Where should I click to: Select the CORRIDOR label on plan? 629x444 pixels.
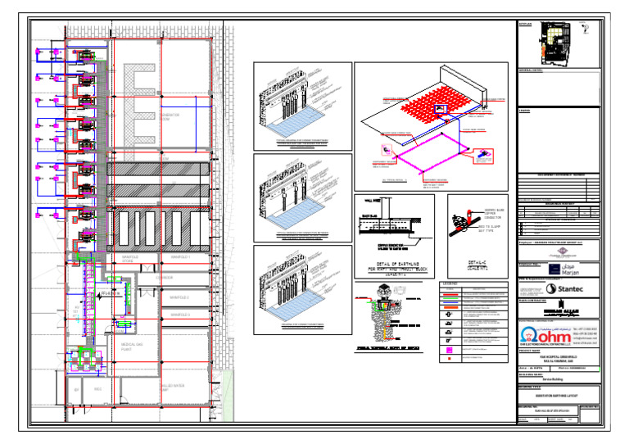(164, 278)
